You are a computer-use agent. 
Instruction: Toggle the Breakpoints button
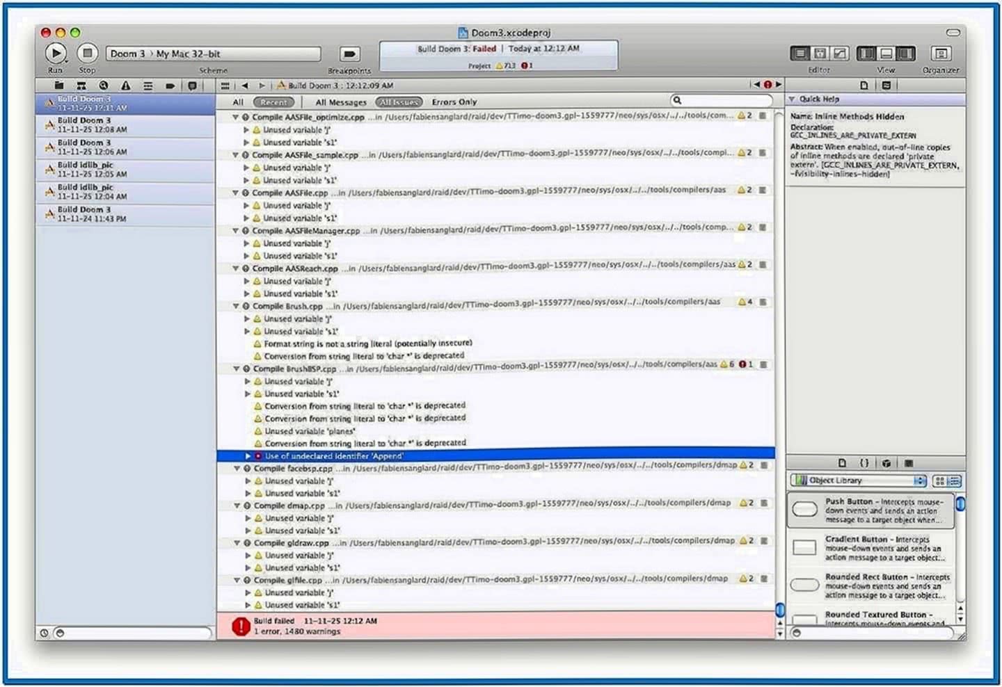click(x=349, y=54)
